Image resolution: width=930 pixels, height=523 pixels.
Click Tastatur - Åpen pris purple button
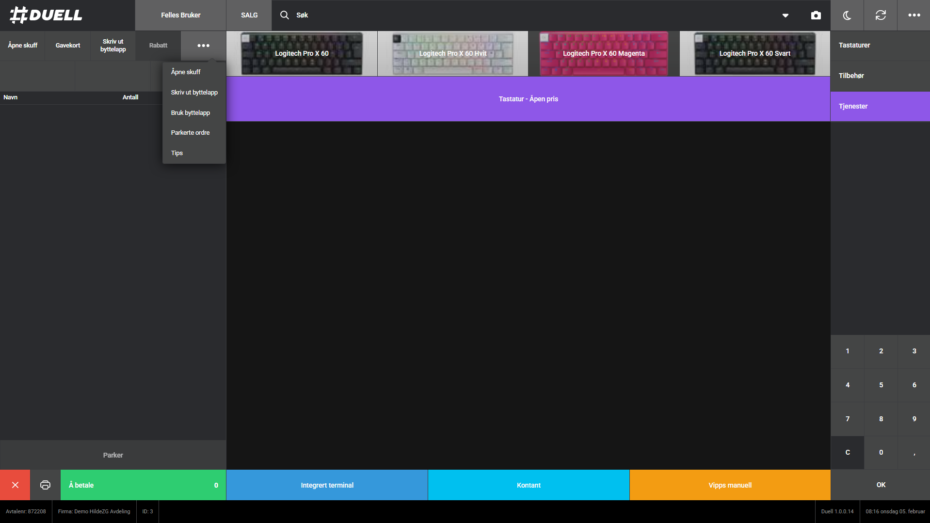(528, 99)
